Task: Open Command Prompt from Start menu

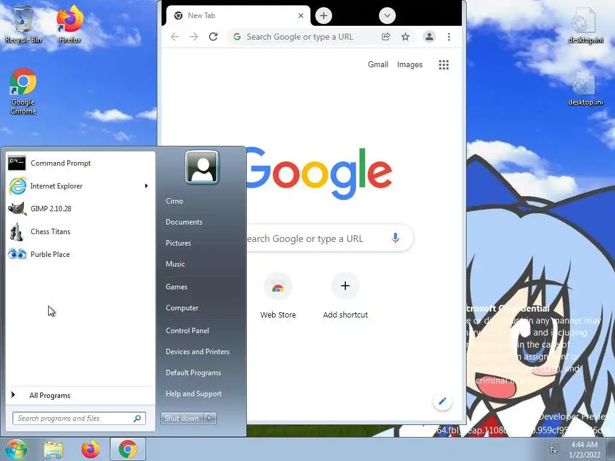Action: (x=80, y=163)
